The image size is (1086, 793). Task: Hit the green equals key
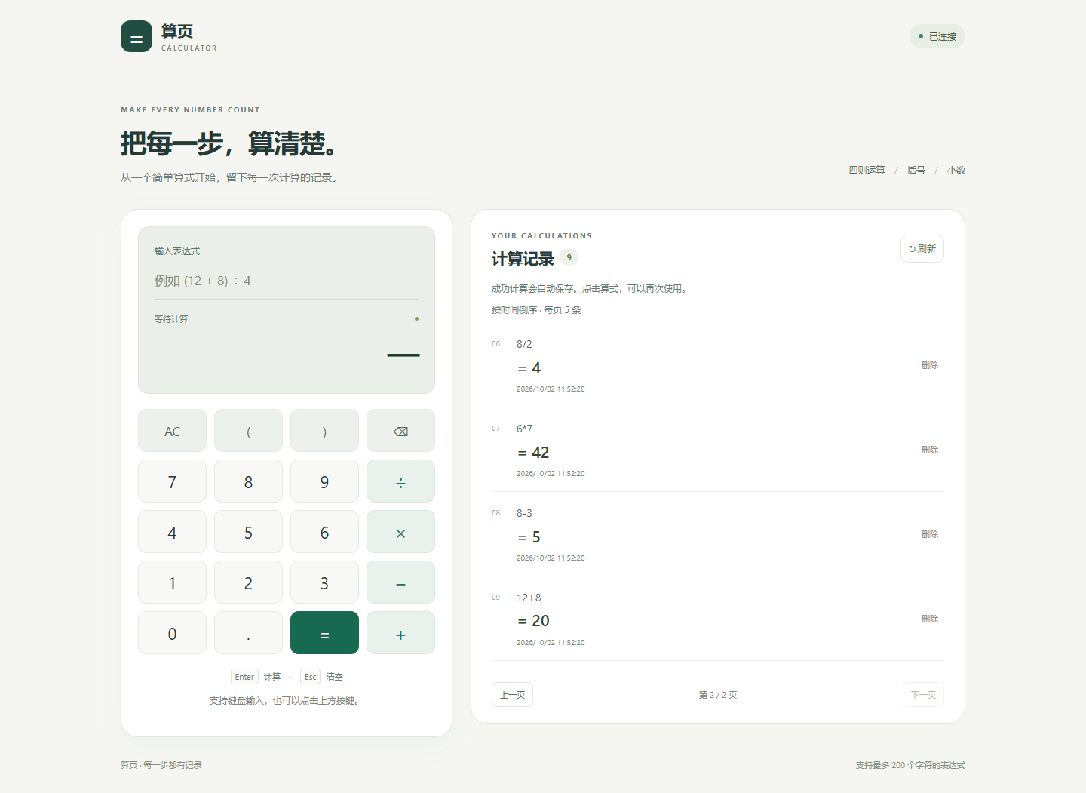tap(324, 633)
